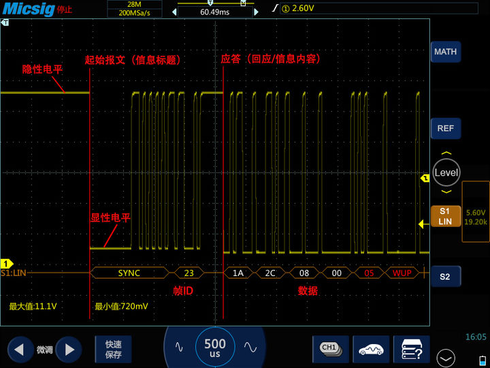Open the REF reference waveform button
The width and height of the screenshot is (490, 368).
(446, 128)
